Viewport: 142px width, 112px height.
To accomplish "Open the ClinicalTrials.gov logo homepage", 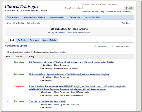I will (22, 7).
